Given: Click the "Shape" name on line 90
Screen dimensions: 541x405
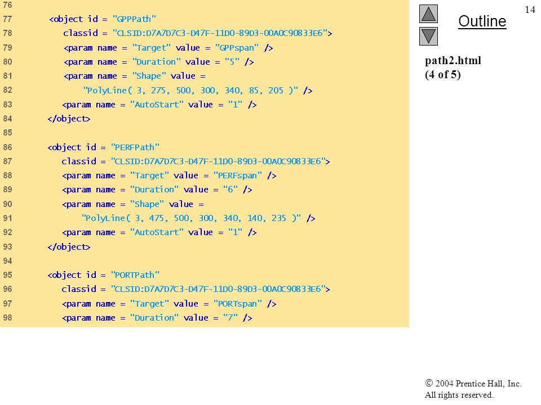Looking at the screenshot, I should point(147,204).
